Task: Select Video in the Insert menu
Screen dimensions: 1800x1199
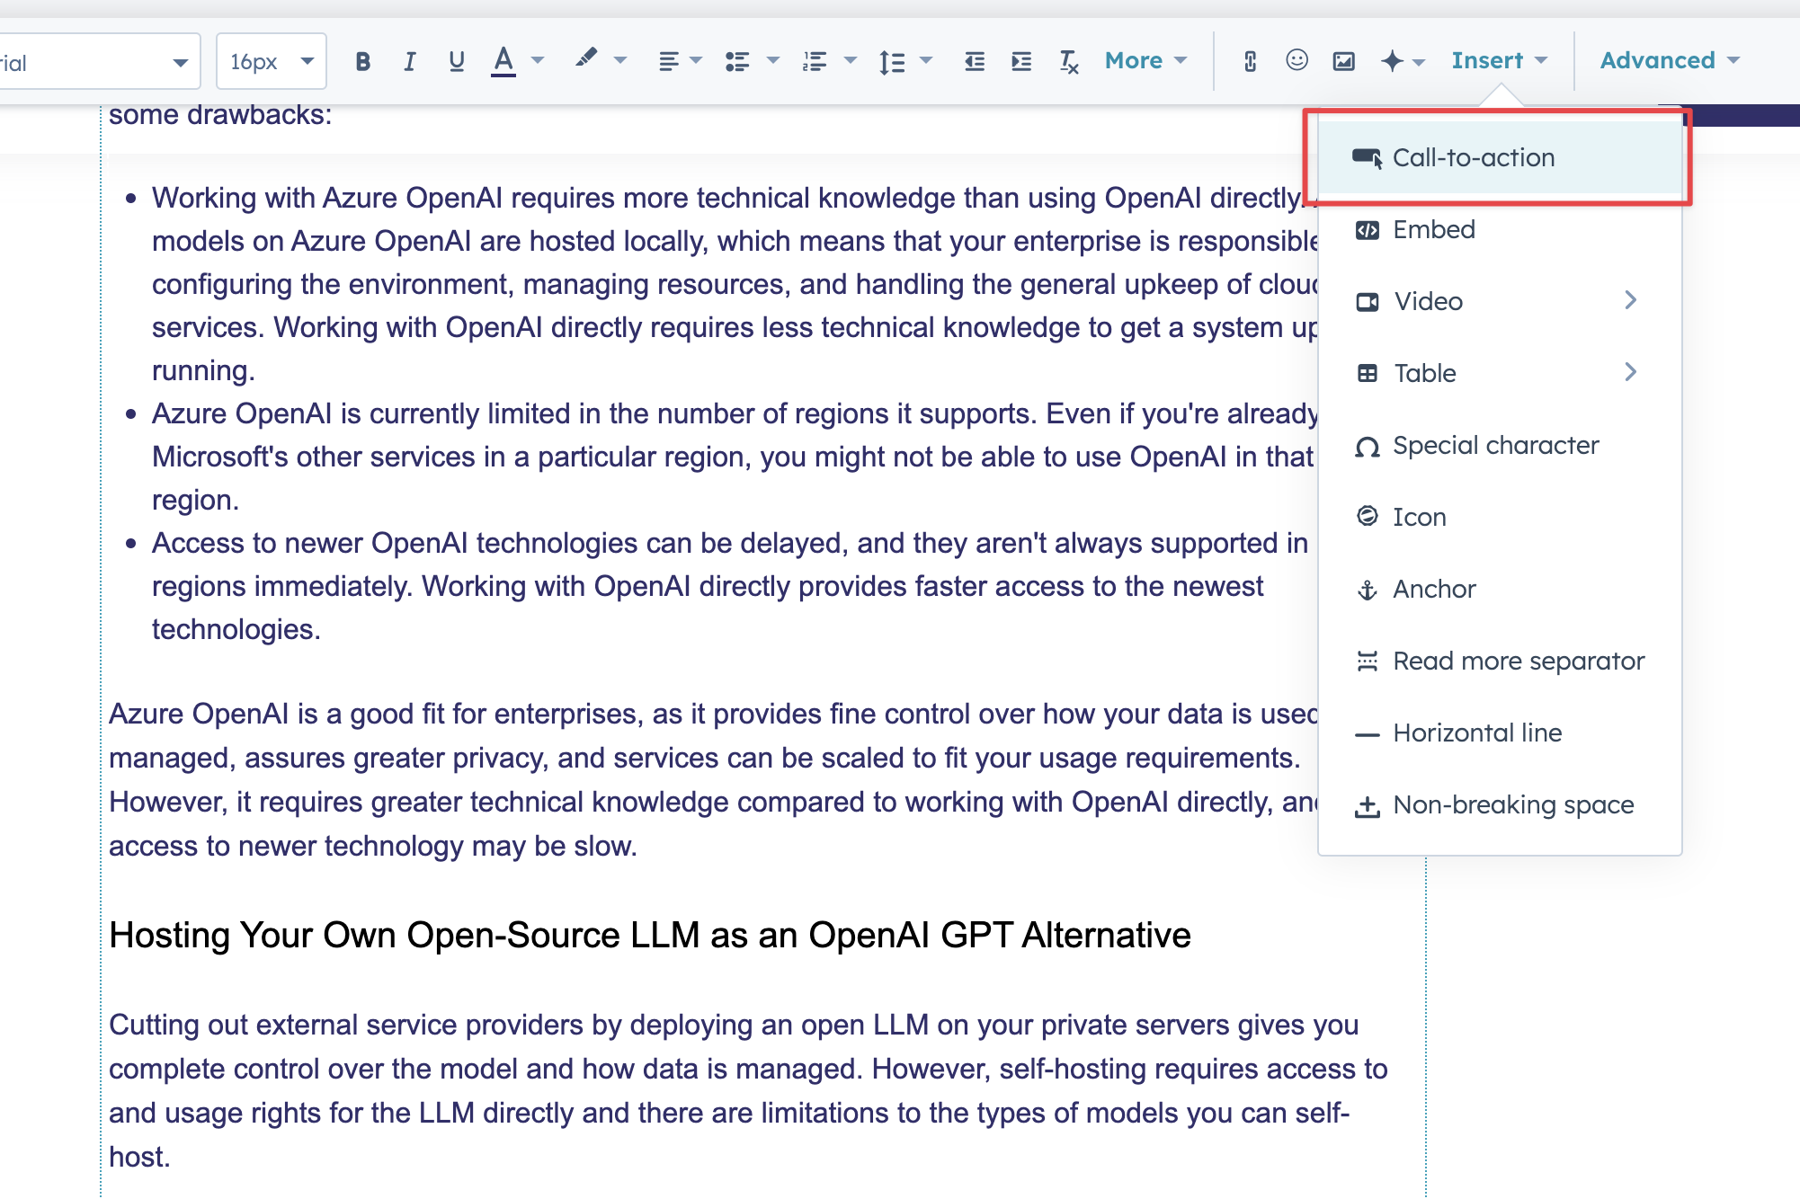Action: (1499, 301)
